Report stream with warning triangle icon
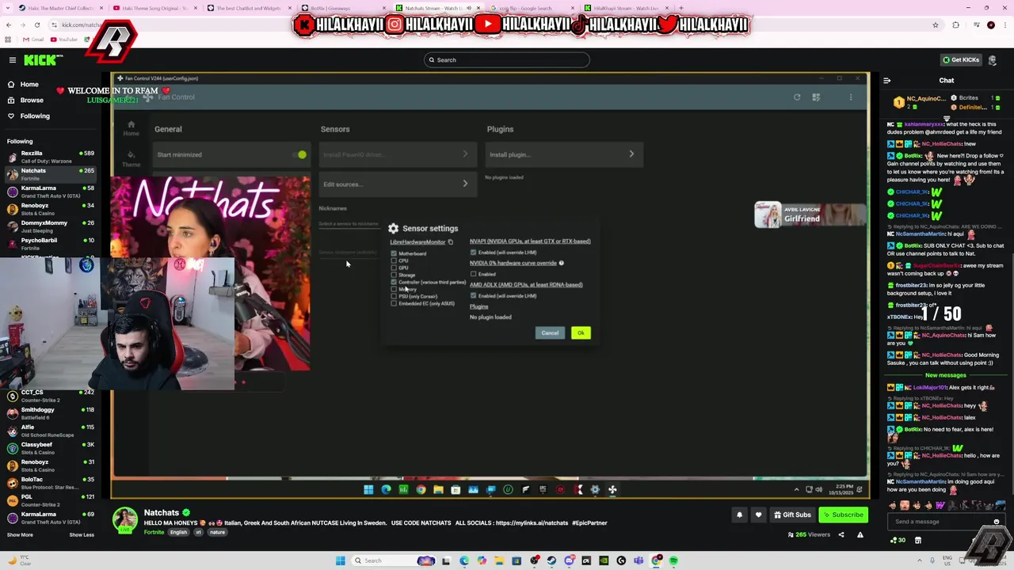 860,534
